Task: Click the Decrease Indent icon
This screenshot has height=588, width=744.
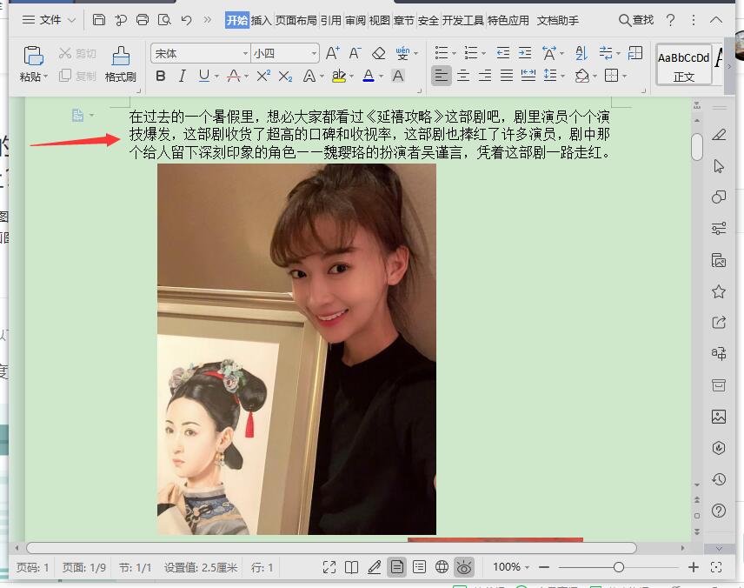Action: (503, 53)
